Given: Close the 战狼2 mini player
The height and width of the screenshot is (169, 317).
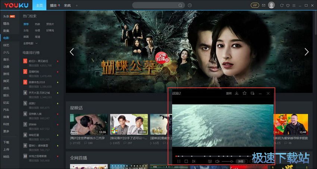Looking at the screenshot, I should [x=268, y=93].
